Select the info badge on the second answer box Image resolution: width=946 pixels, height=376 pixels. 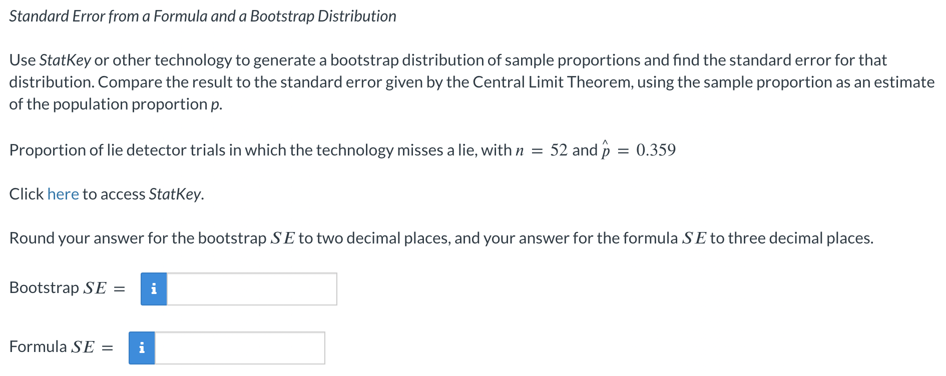142,348
